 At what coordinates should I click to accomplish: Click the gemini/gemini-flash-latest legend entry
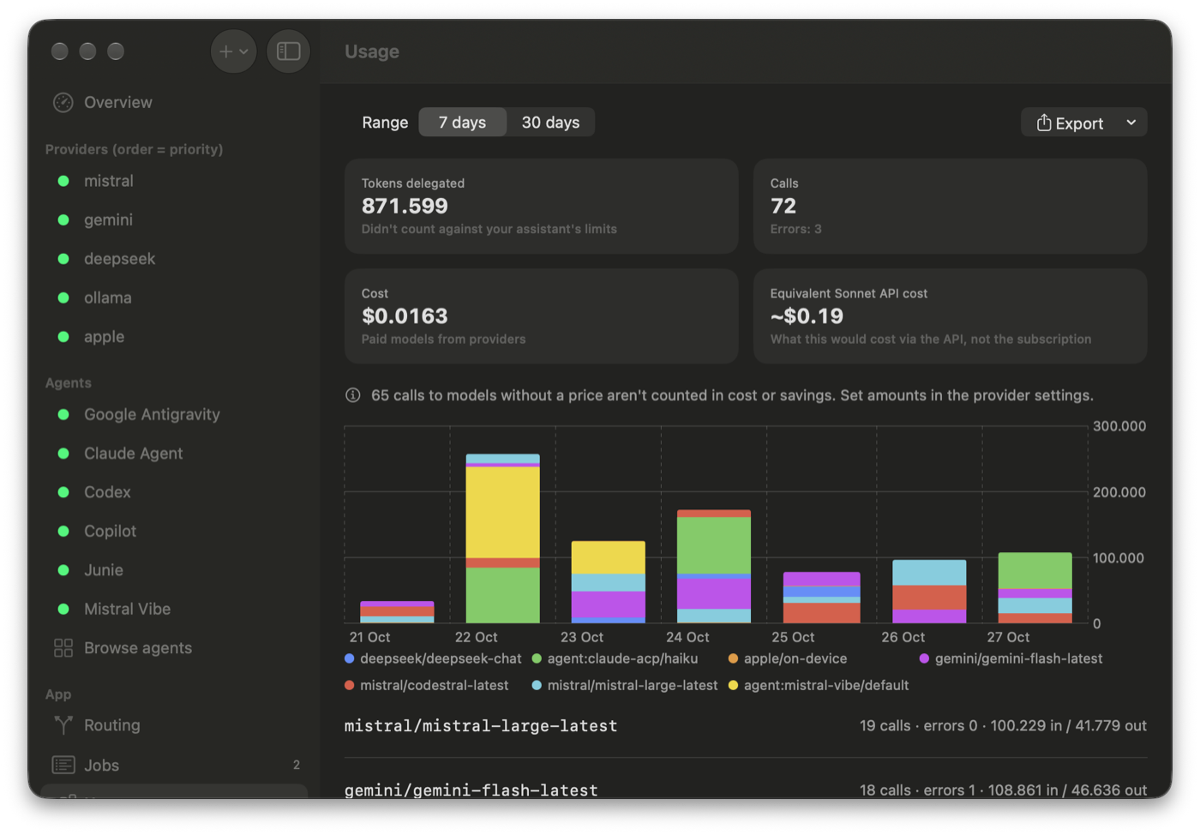click(1011, 658)
